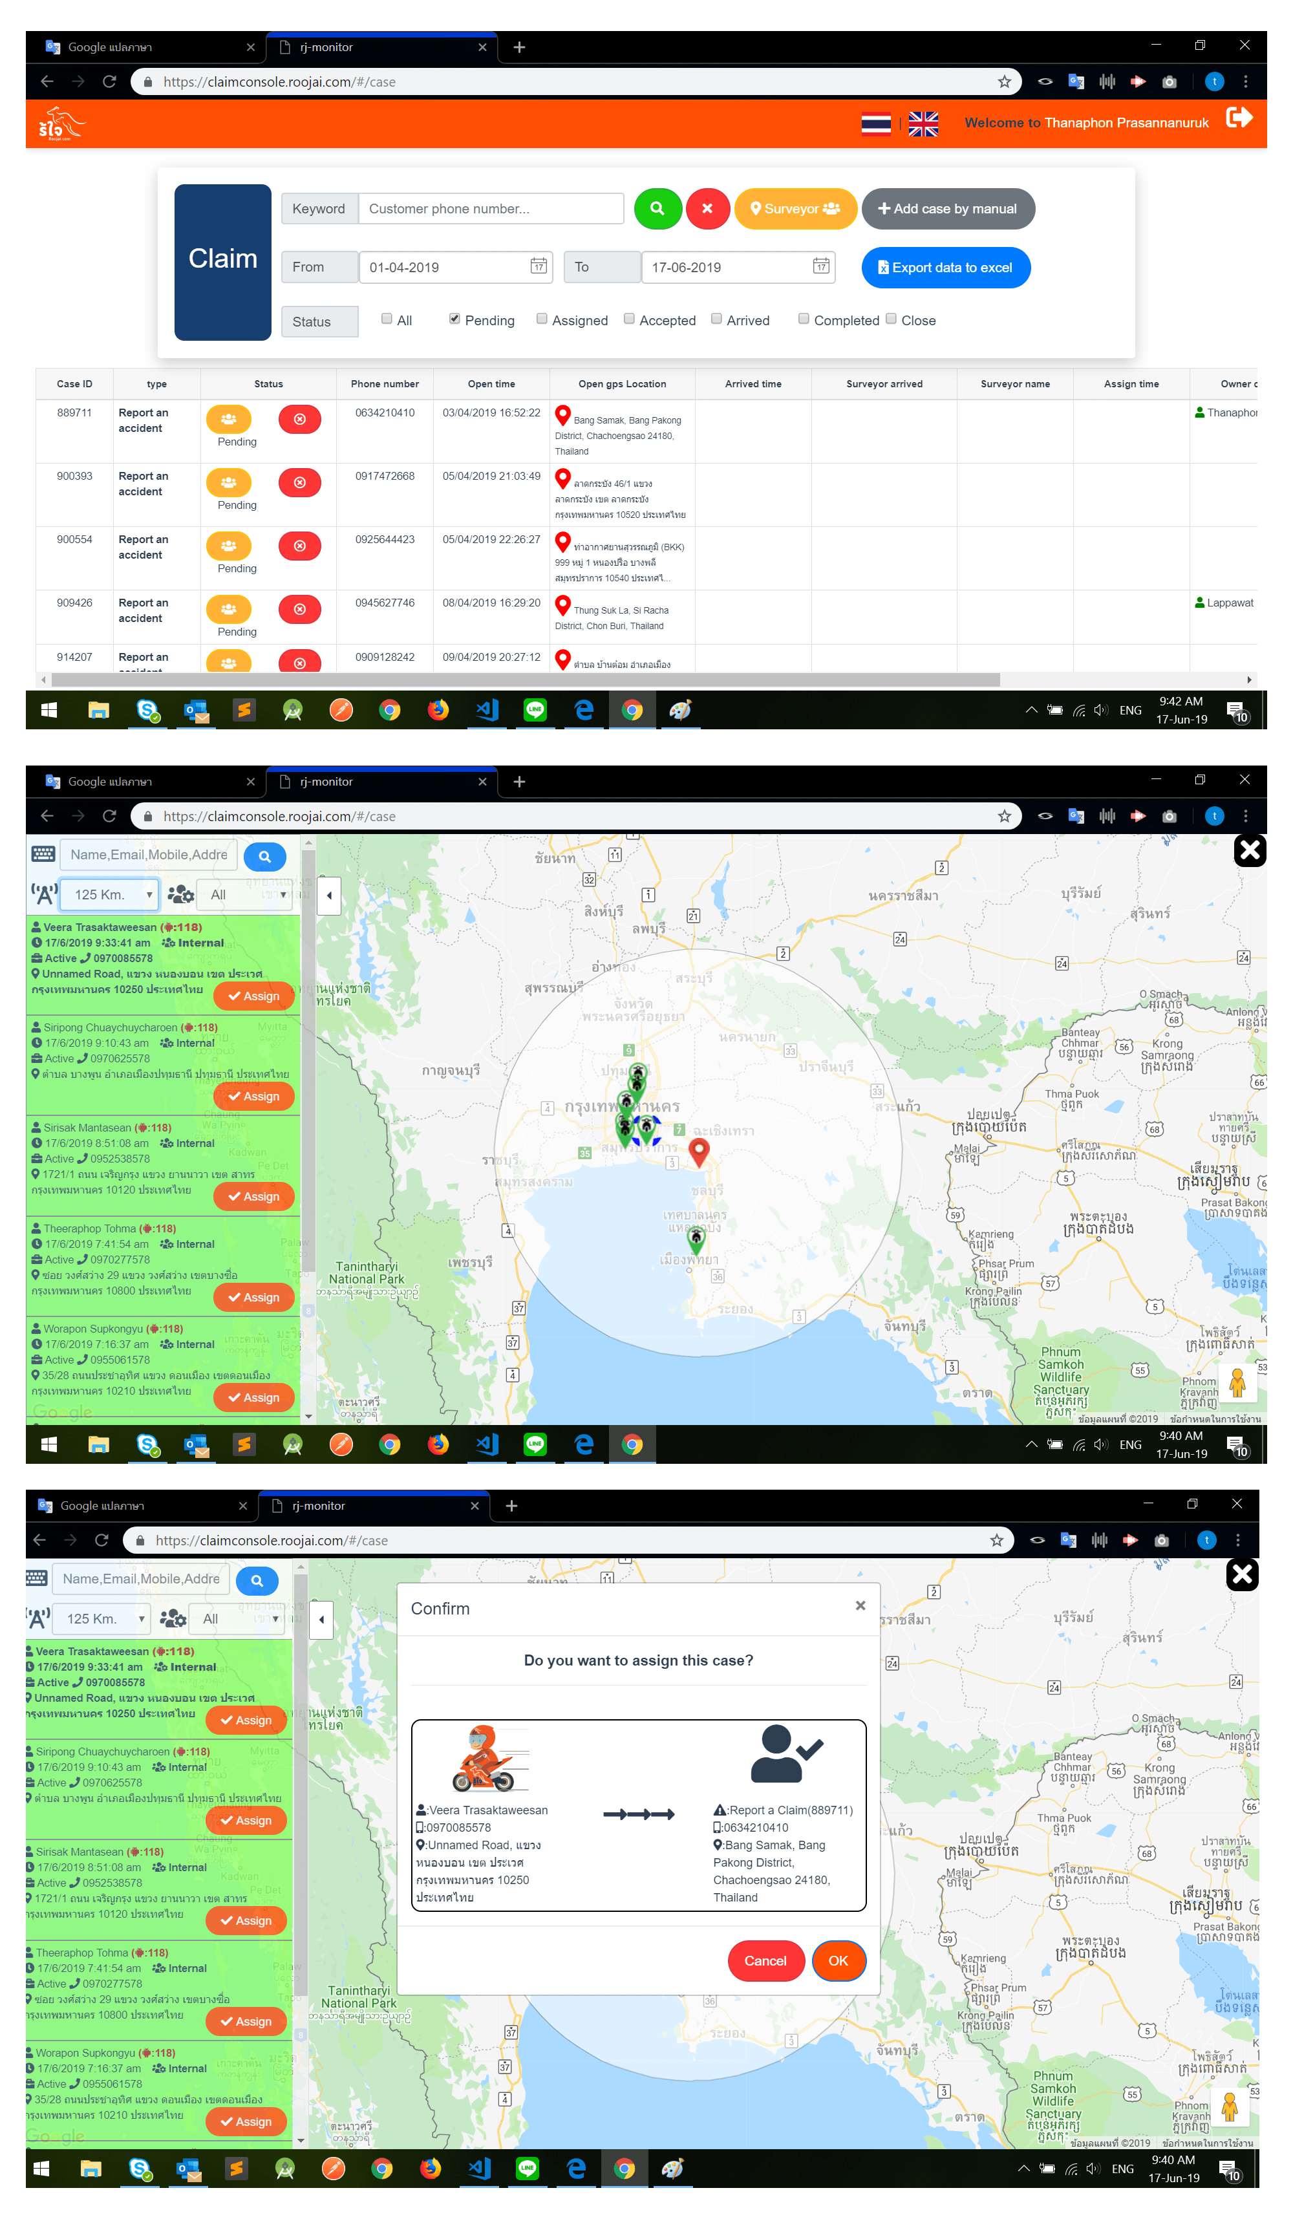Check the All status checkbox
Viewport: 1293px width, 2219px height.
pyautogui.click(x=387, y=319)
